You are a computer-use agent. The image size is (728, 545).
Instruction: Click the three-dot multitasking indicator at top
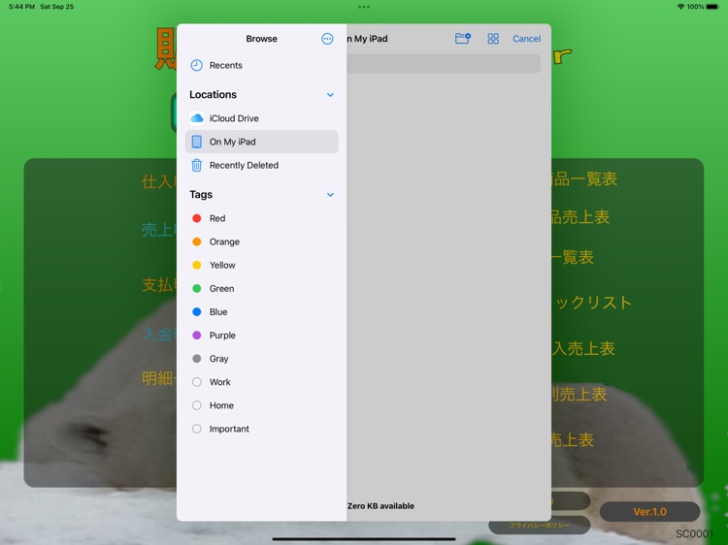pyautogui.click(x=364, y=7)
